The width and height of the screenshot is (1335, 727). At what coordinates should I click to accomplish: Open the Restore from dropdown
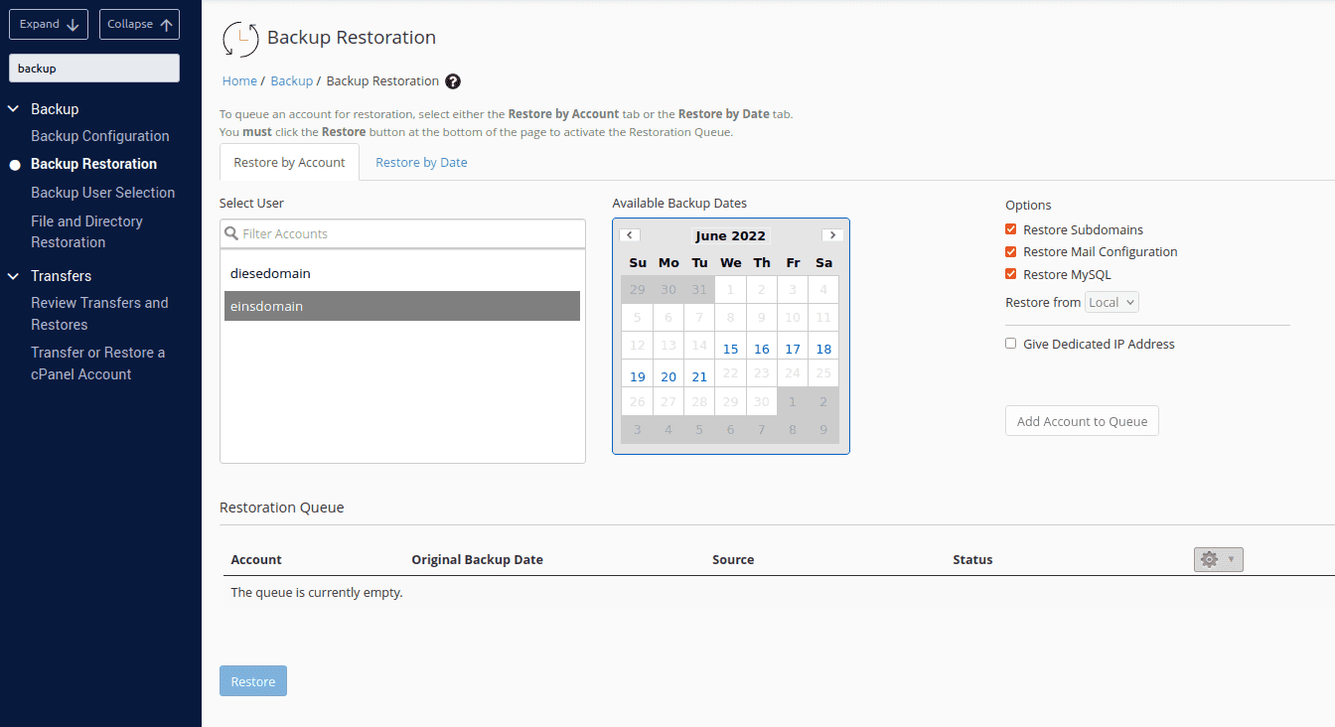coord(1112,302)
